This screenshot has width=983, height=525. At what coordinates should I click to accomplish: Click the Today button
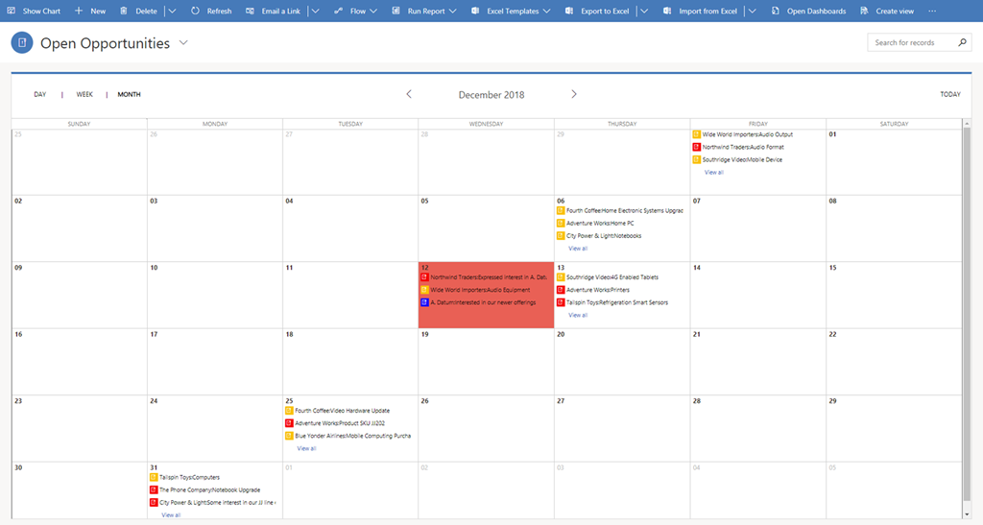949,94
